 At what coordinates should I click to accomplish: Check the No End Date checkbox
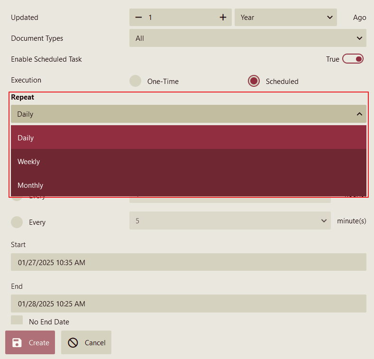point(17,321)
